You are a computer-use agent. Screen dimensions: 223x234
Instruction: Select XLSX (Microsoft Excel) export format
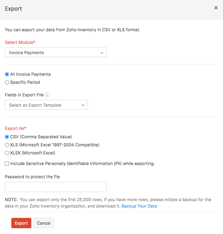7,153
